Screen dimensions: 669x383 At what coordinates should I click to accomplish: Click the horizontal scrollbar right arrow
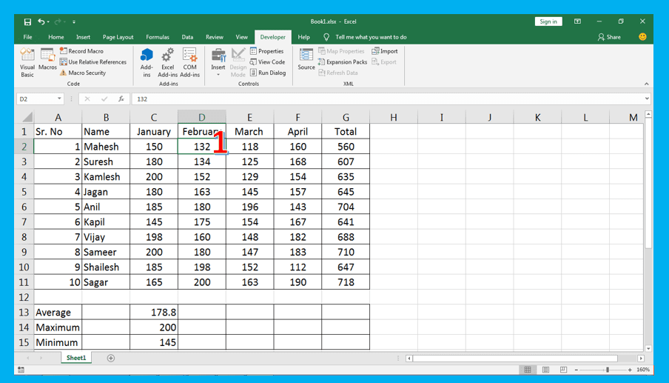641,359
